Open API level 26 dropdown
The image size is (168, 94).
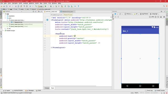tap(136, 14)
